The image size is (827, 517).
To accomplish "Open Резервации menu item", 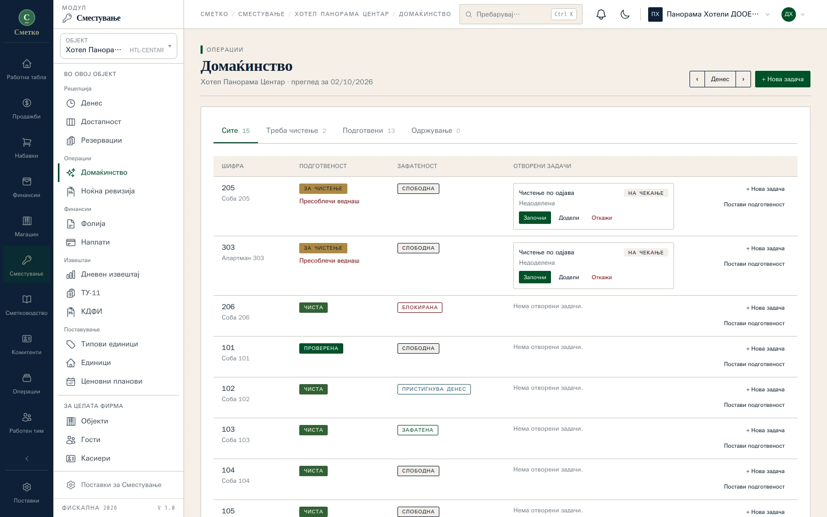I will click(119, 141).
